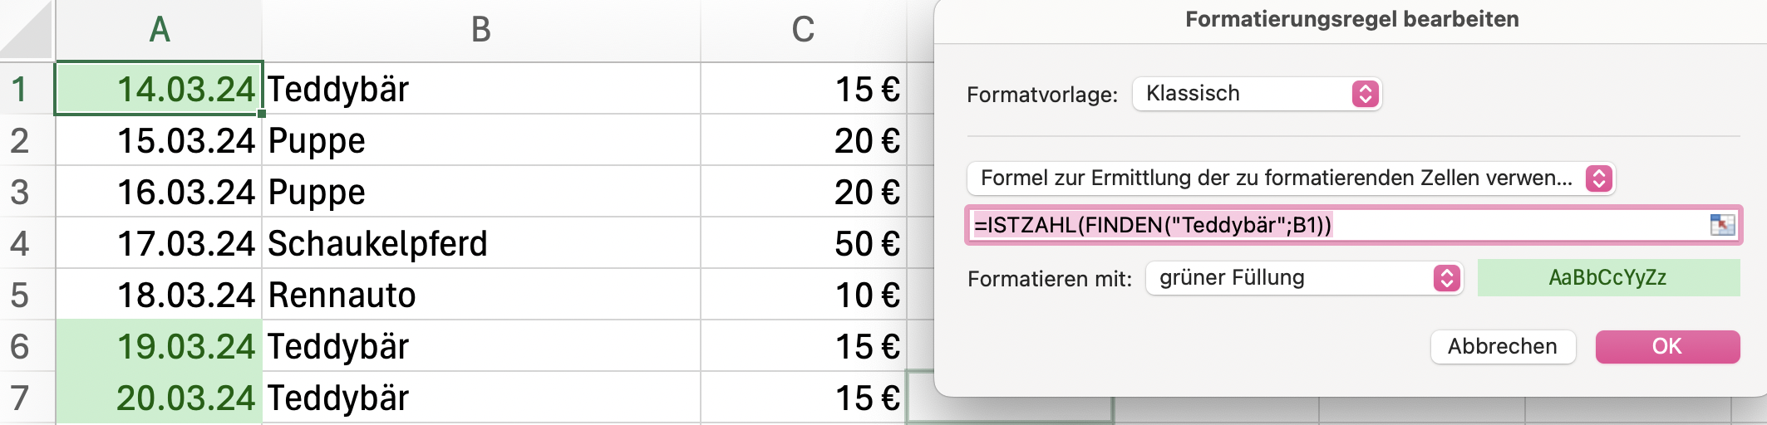Image resolution: width=1767 pixels, height=425 pixels.
Task: Click the select-all corner triangle
Action: [27, 30]
